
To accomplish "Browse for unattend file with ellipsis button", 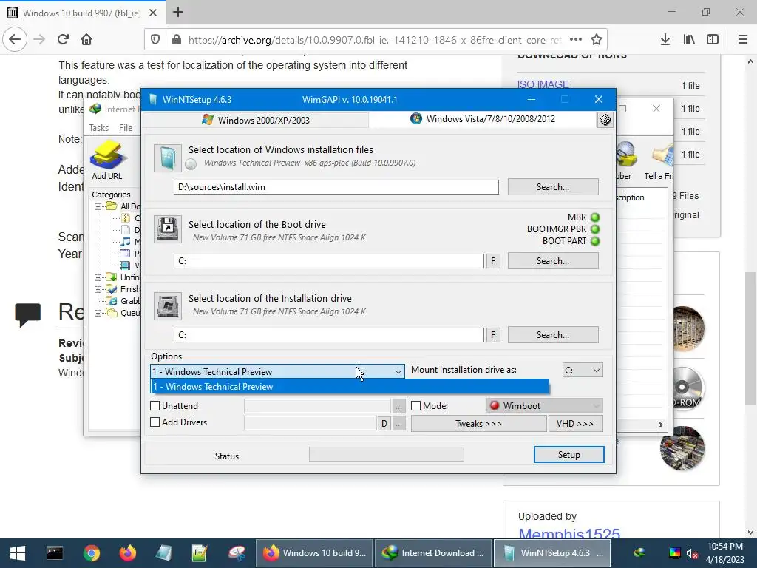I will tap(398, 406).
